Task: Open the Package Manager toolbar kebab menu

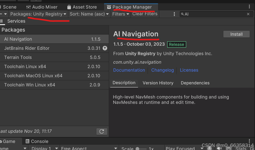Action: 174,14
